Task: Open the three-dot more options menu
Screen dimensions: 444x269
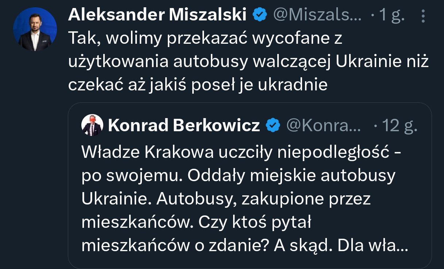Action: [423, 16]
